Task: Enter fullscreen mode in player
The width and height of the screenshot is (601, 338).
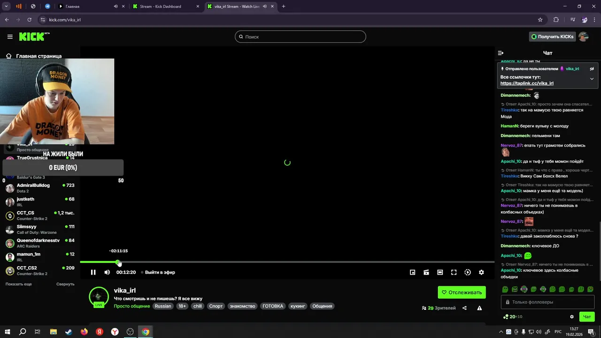Action: tap(454, 272)
